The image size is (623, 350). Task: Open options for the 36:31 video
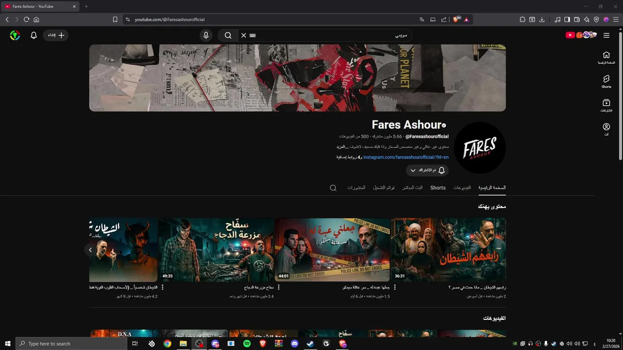coord(395,287)
